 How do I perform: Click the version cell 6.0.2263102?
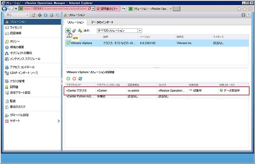148,43
